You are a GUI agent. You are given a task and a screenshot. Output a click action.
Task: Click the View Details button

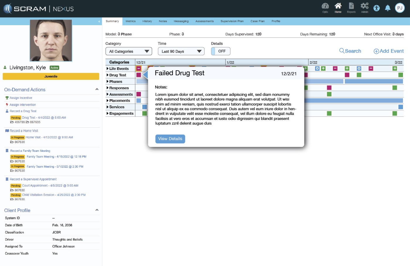[x=170, y=139]
